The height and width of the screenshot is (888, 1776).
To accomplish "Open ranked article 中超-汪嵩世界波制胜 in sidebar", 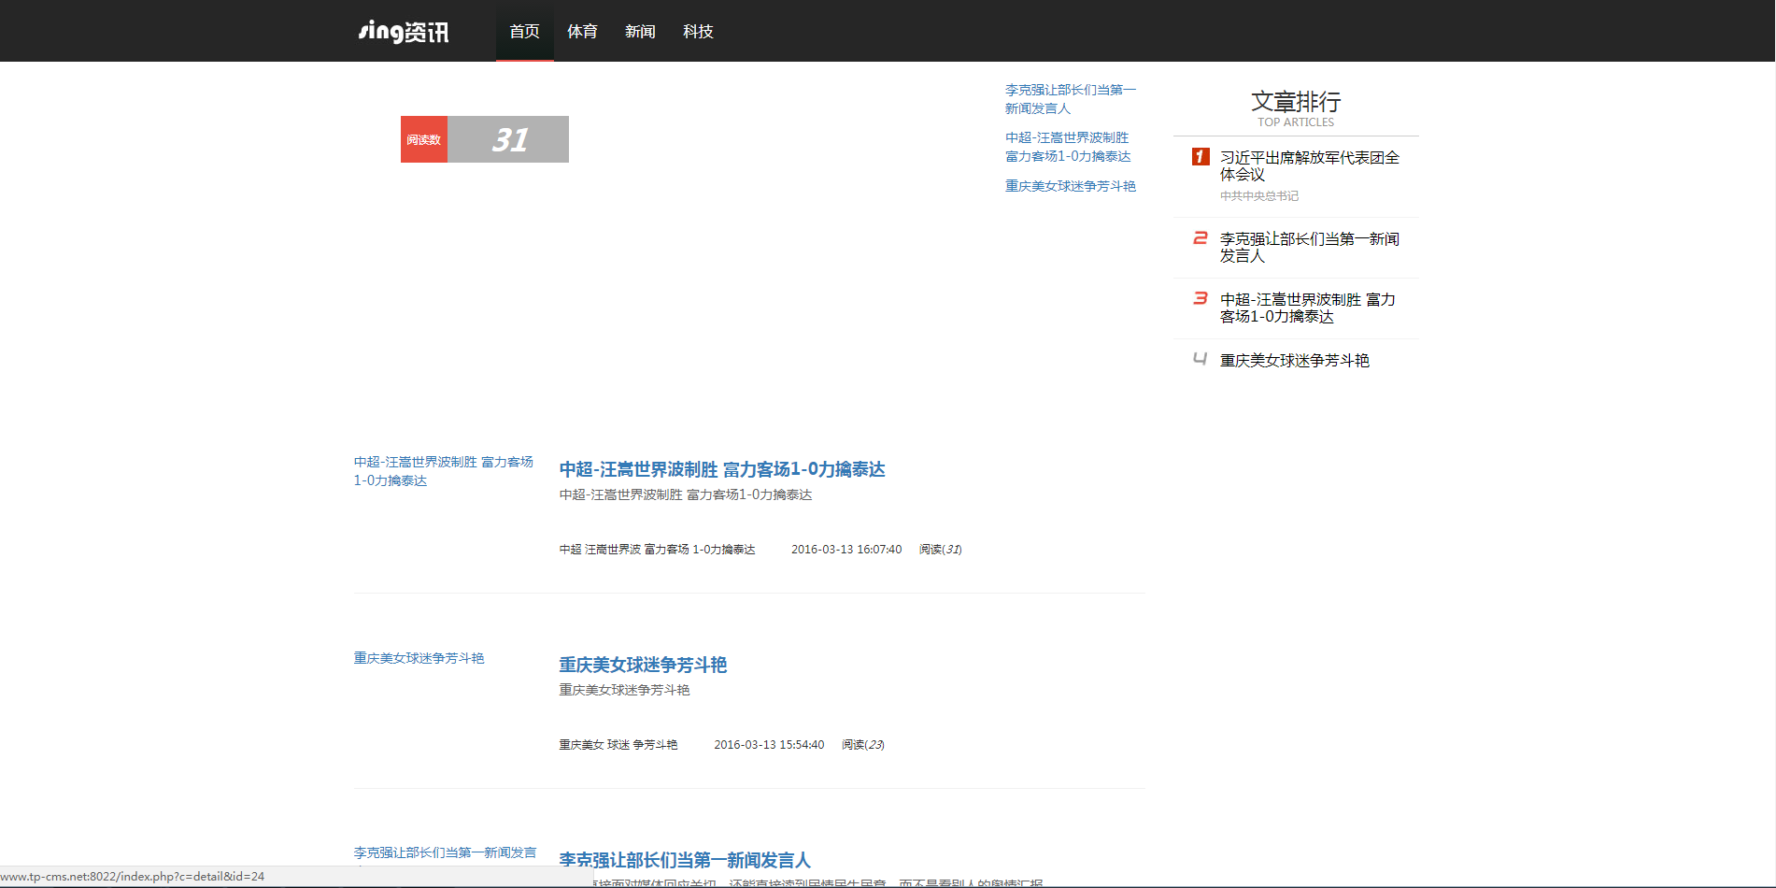I will tap(1308, 308).
